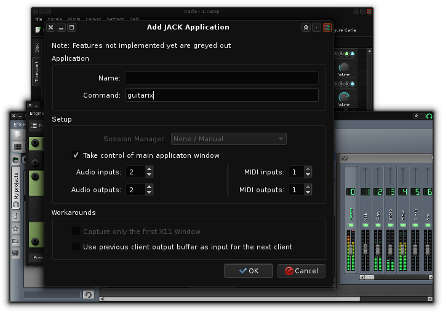Image resolution: width=443 pixels, height=312 pixels.
Task: Open the new file icon in Carla toolbar
Action: point(38,29)
